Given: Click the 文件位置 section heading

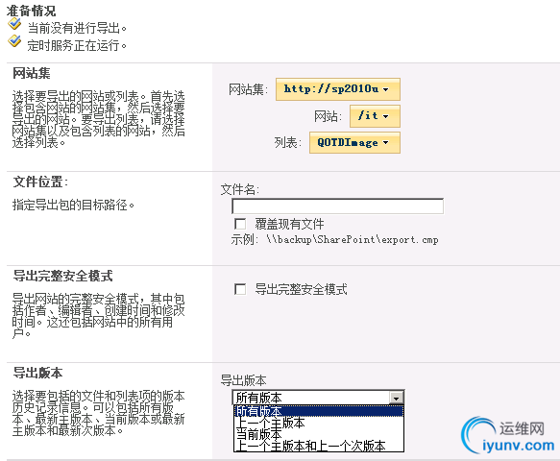Looking at the screenshot, I should 40,182.
